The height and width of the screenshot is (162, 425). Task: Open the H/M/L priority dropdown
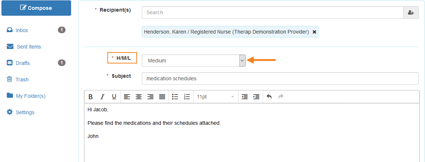coord(193,61)
